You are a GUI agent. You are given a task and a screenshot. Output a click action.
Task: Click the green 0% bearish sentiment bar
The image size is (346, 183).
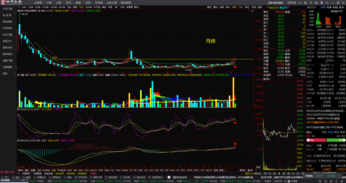point(336,140)
